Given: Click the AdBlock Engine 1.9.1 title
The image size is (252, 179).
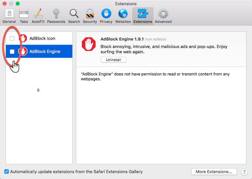Looking at the screenshot, I should pos(122,39).
